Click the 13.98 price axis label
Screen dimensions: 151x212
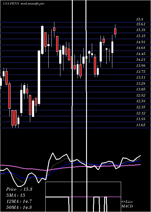pos(141,66)
